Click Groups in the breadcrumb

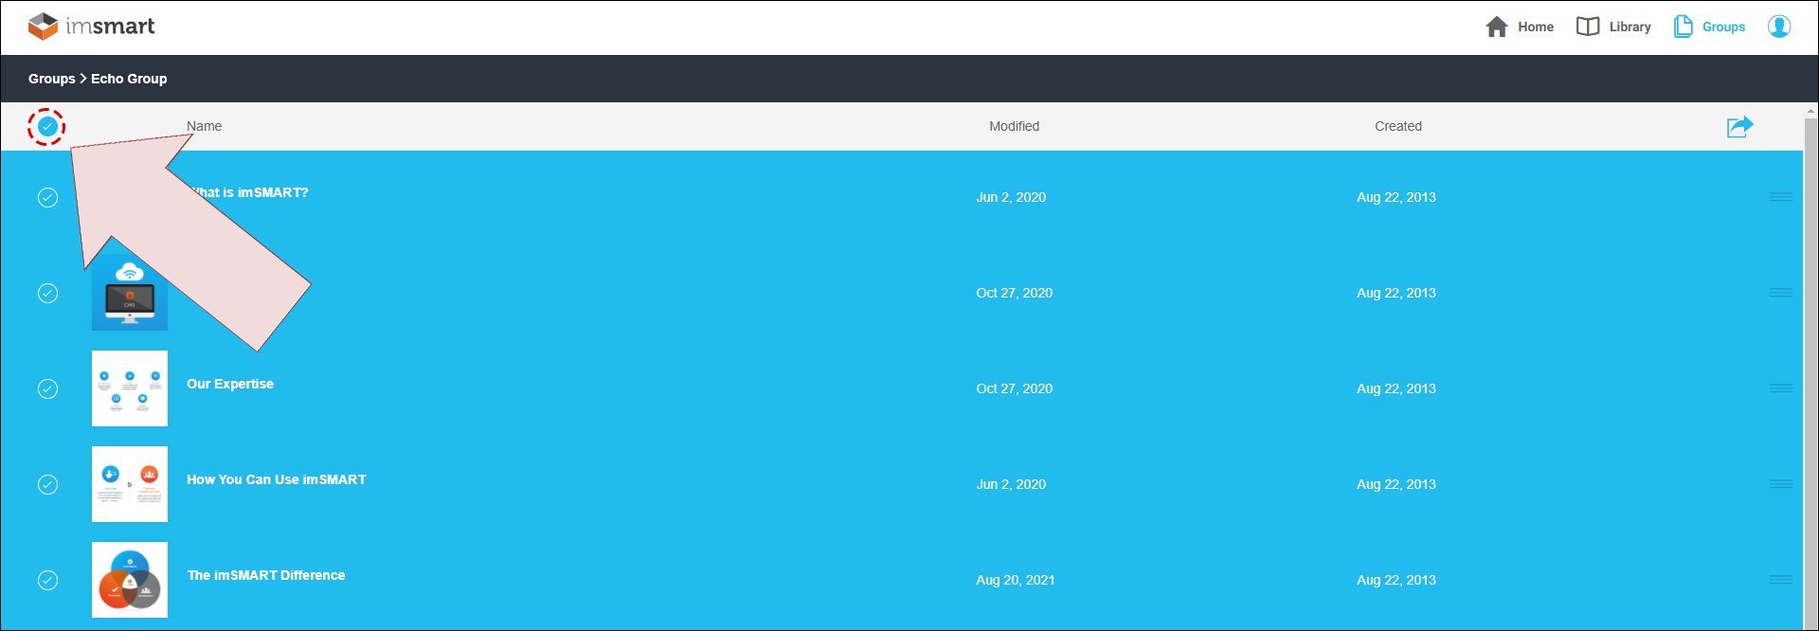51,79
